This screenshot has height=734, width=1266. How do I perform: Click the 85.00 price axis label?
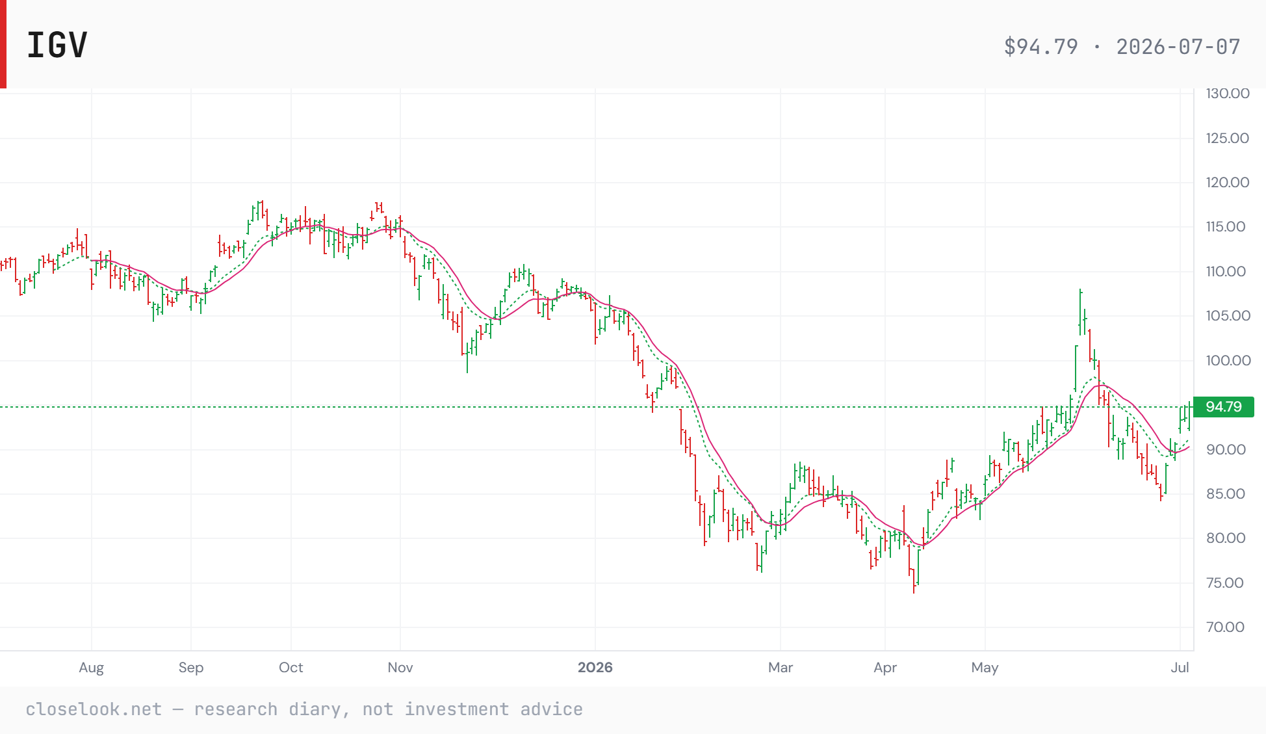click(1226, 494)
